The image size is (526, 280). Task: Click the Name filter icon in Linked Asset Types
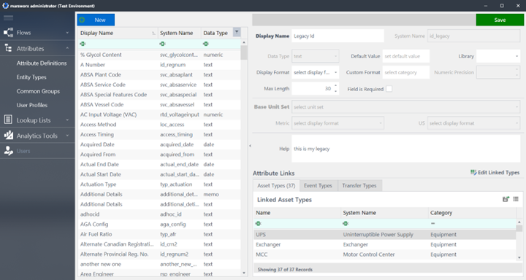259,223
